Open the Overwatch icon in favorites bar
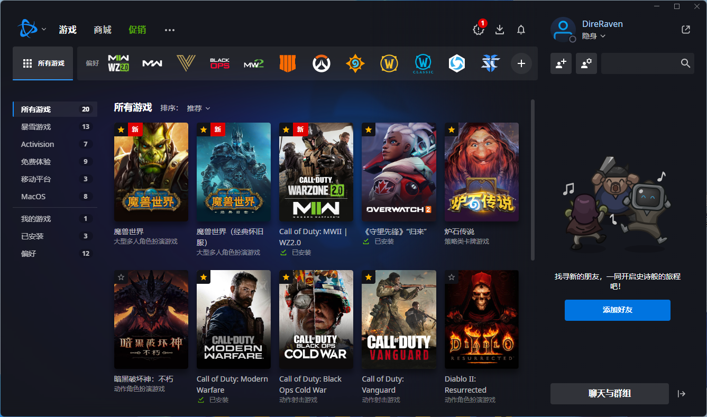 [321, 63]
